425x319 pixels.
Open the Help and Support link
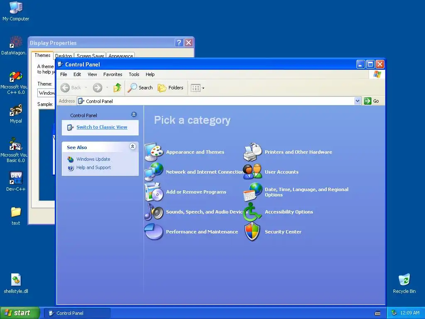point(93,167)
